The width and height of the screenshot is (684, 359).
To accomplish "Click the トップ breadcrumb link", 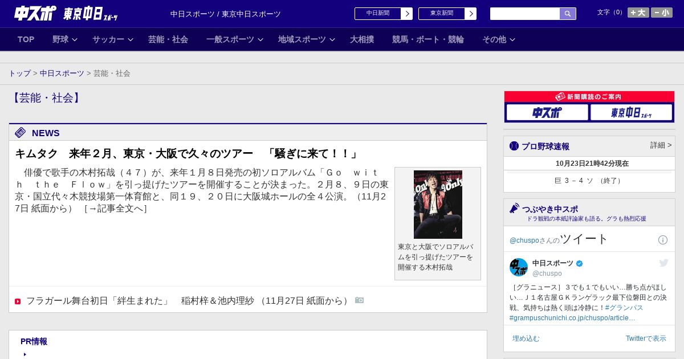I will [x=20, y=74].
